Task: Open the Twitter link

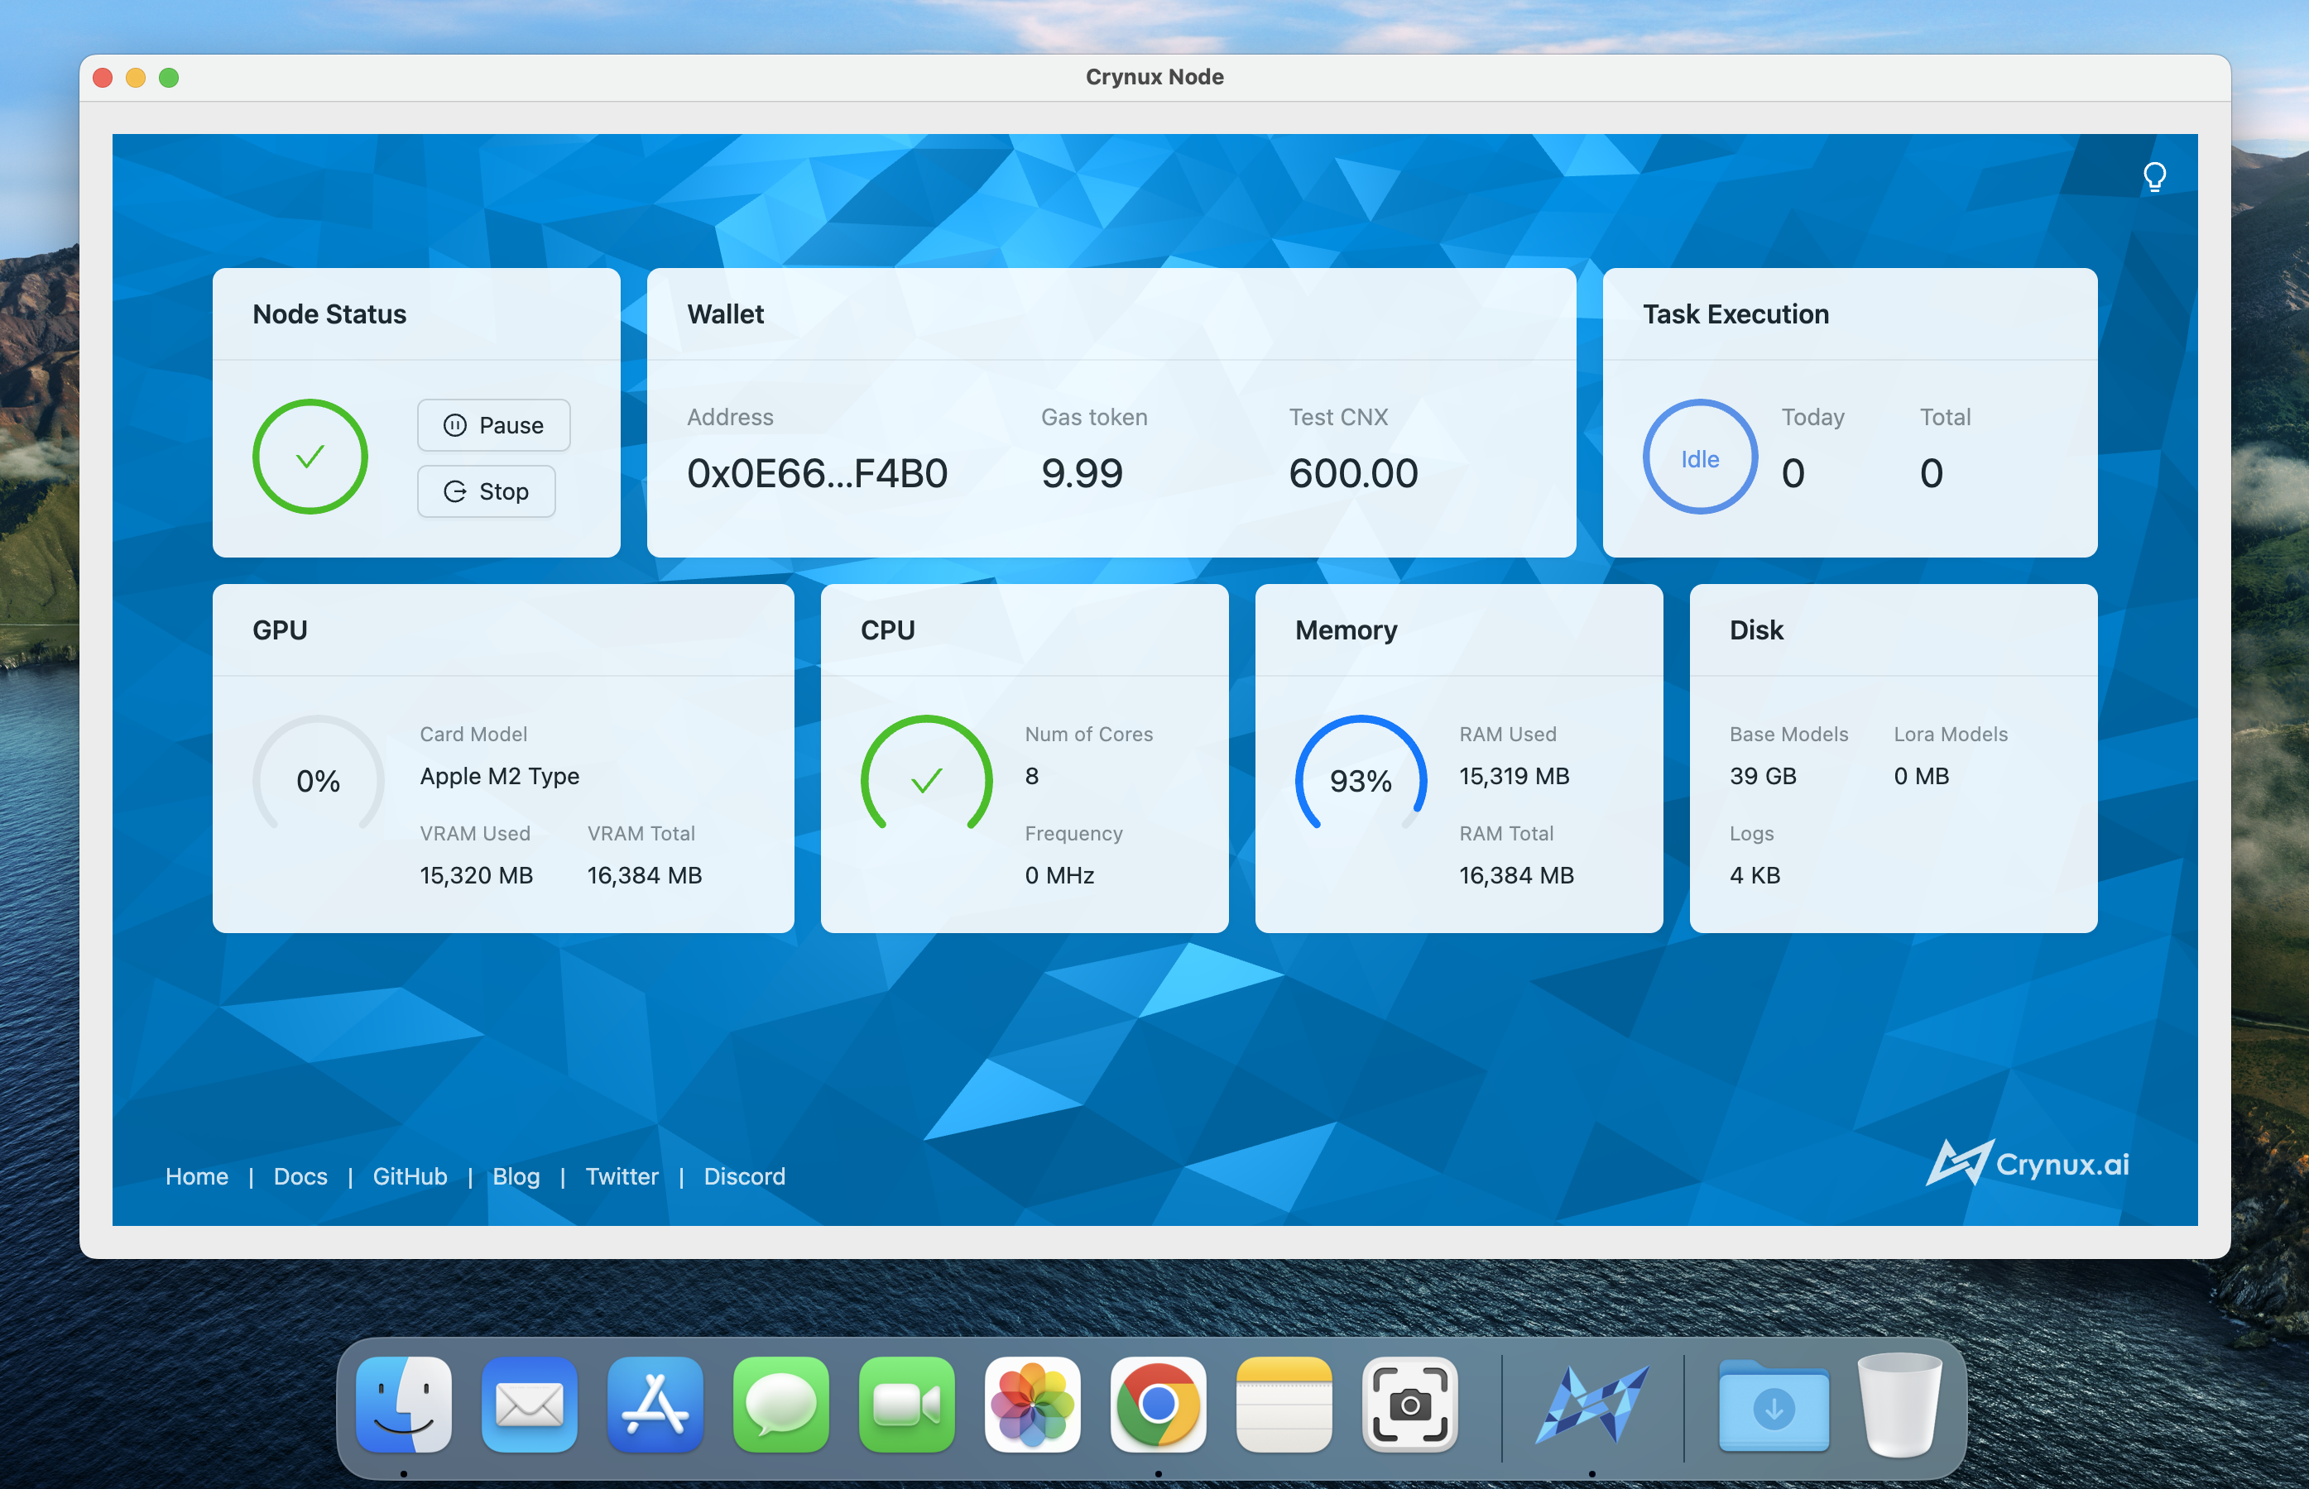Action: pyautogui.click(x=621, y=1175)
